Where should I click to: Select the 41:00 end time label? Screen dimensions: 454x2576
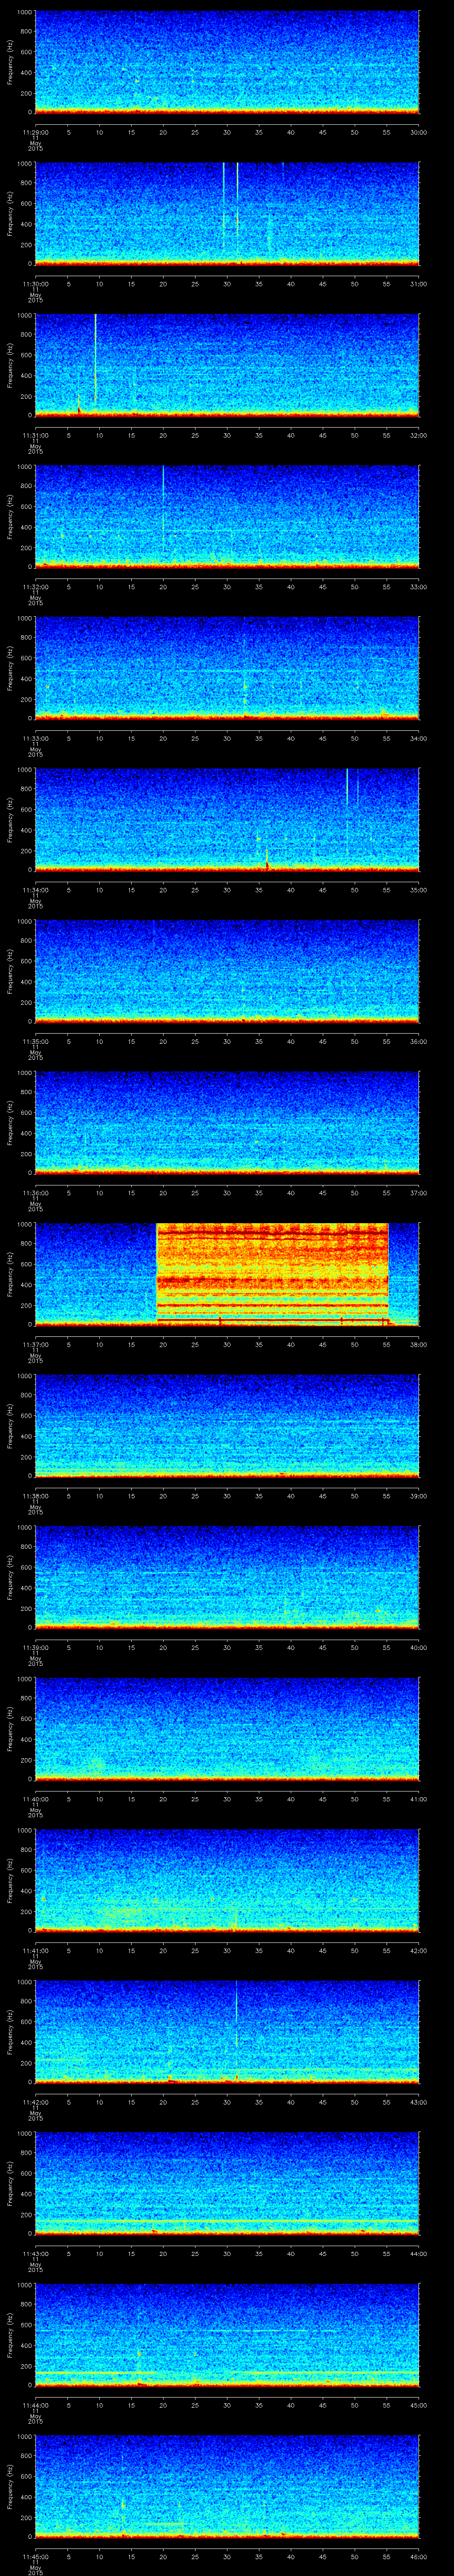point(418,1799)
